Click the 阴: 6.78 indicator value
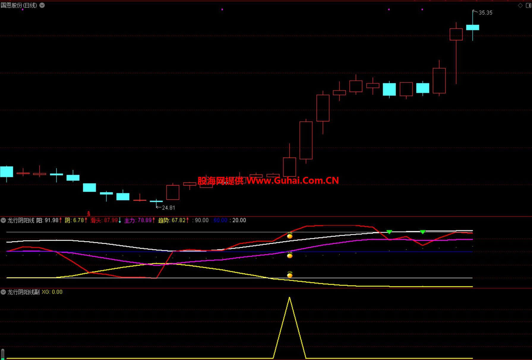This screenshot has height=360, width=532. point(74,220)
